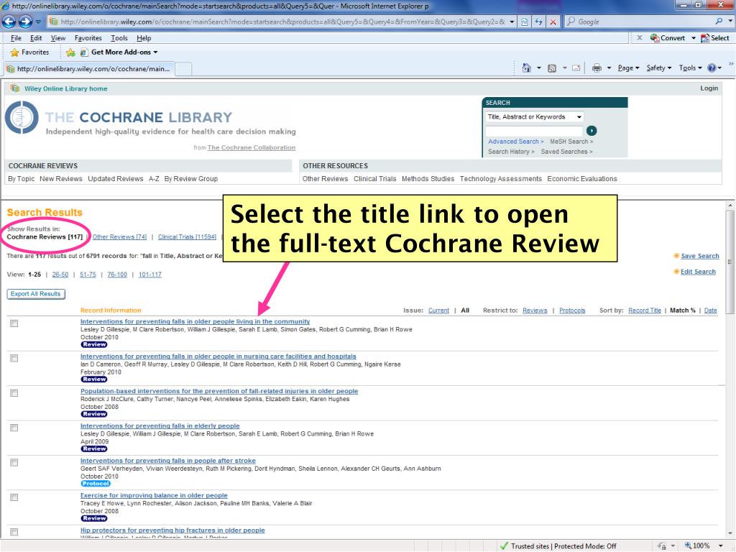Restrict results to Protocols
The height and width of the screenshot is (552, 736).
tap(572, 310)
